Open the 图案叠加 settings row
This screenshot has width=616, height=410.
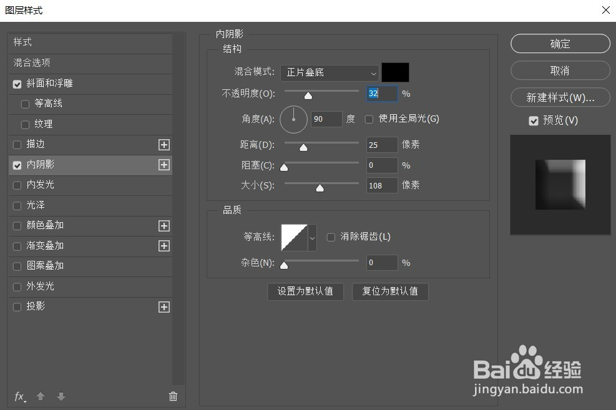[90, 266]
